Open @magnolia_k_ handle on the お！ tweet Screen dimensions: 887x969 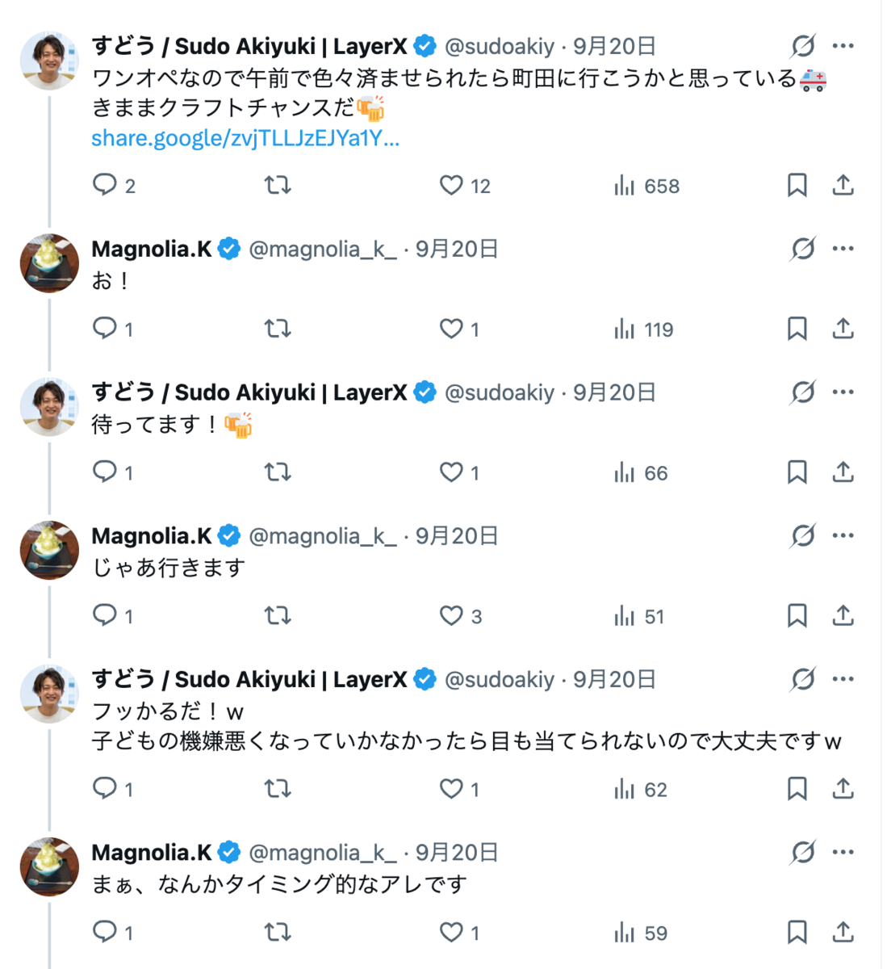323,249
